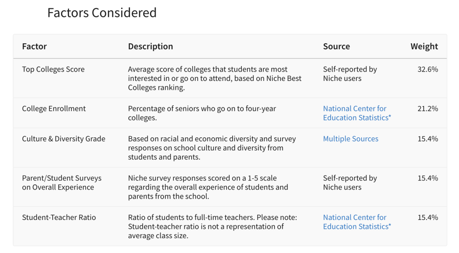Click the 32.6% weight value
The image size is (459, 253).
(x=428, y=70)
